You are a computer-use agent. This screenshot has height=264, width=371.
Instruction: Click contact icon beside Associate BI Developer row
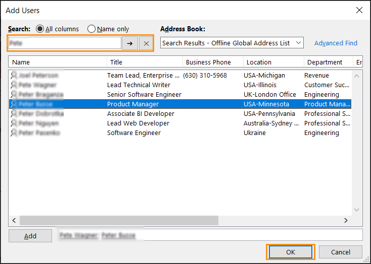[14, 114]
